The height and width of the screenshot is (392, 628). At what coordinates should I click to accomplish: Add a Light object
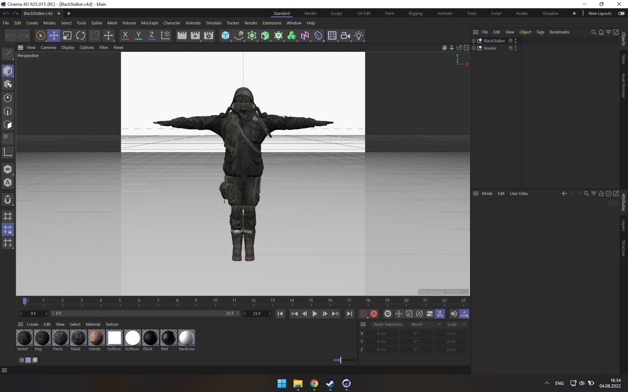pyautogui.click(x=359, y=36)
